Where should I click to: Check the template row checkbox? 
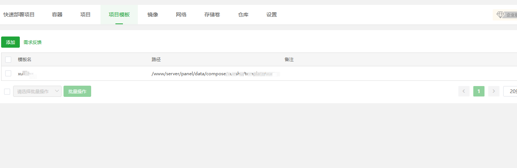8,73
